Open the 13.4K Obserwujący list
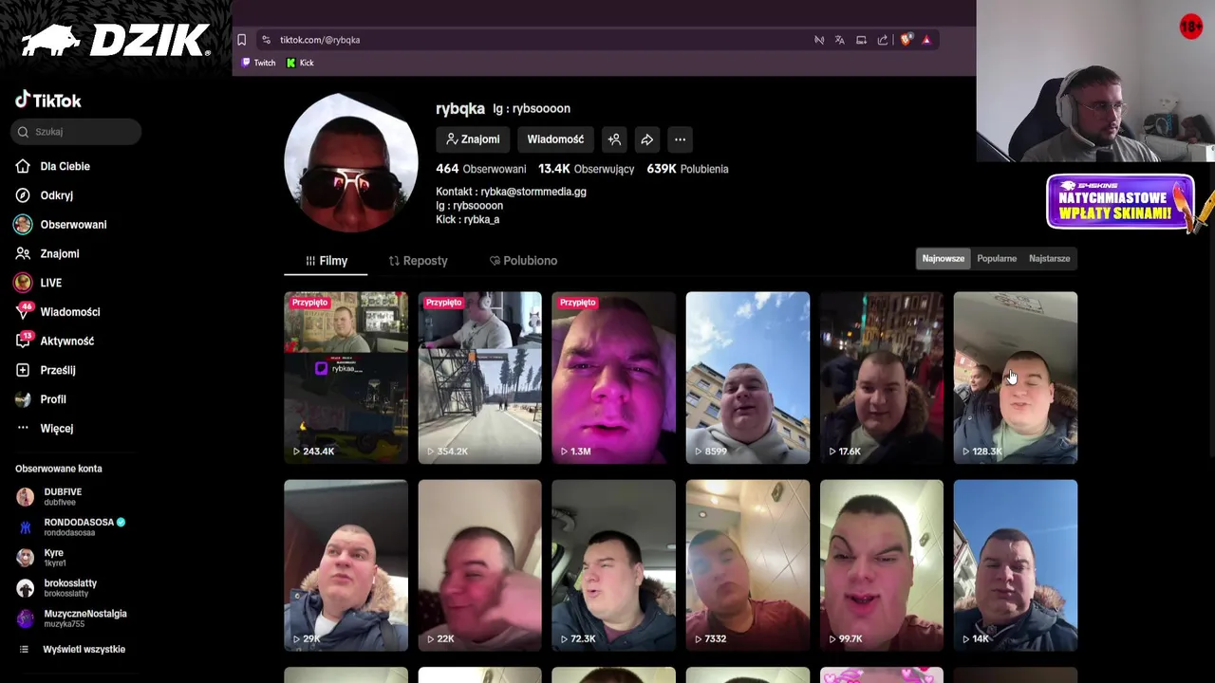 pos(586,169)
